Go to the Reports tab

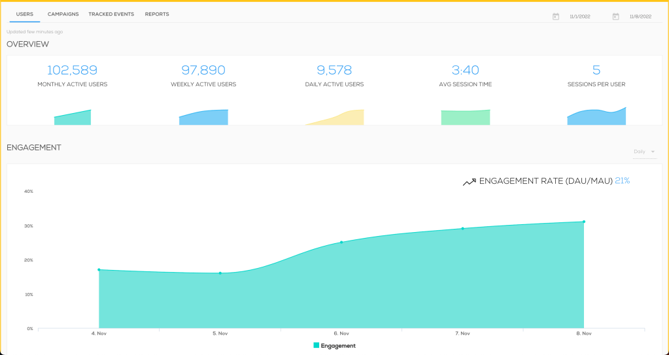coord(157,14)
